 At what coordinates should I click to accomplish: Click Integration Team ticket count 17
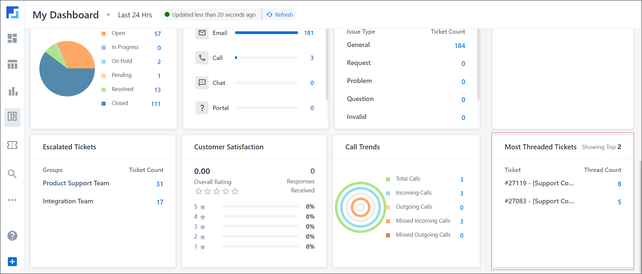tap(160, 202)
